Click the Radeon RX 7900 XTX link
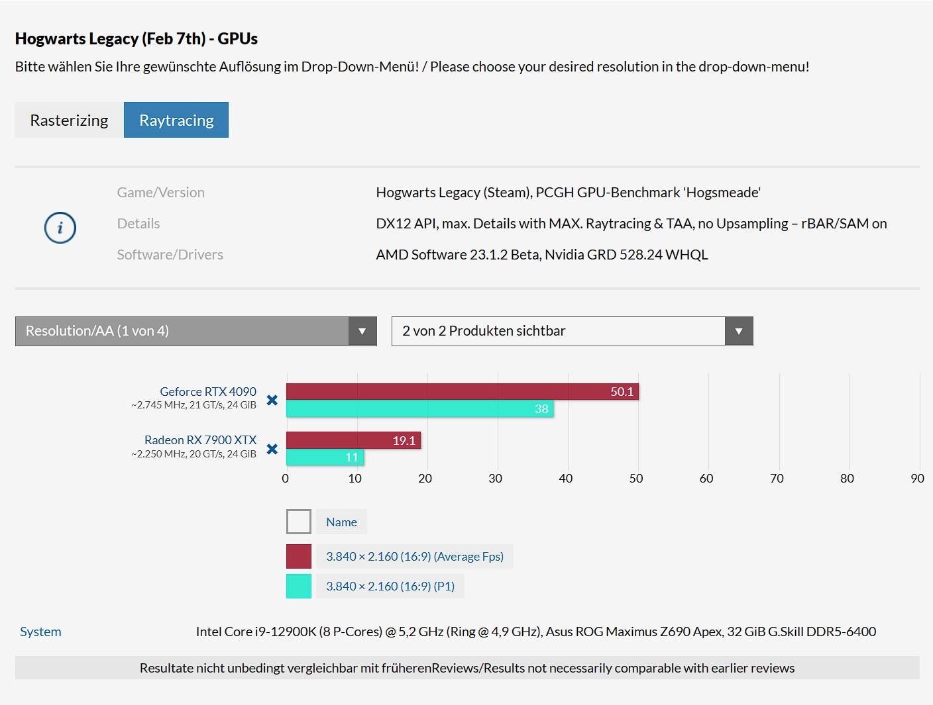The width and height of the screenshot is (933, 705). click(x=200, y=440)
